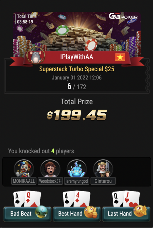The height and width of the screenshot is (228, 153).
Task: Click the zombie emoji on Bad Beat
Action: coord(41,212)
